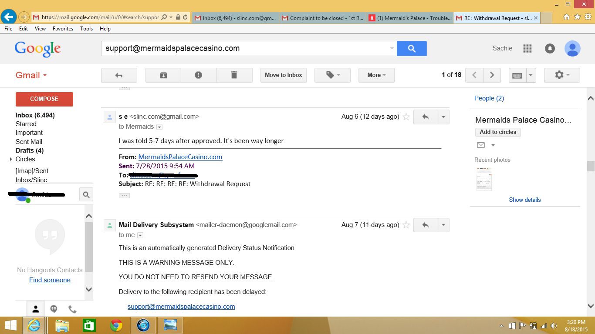Open email contact options envelope icon
The image size is (595, 334).
481,145
